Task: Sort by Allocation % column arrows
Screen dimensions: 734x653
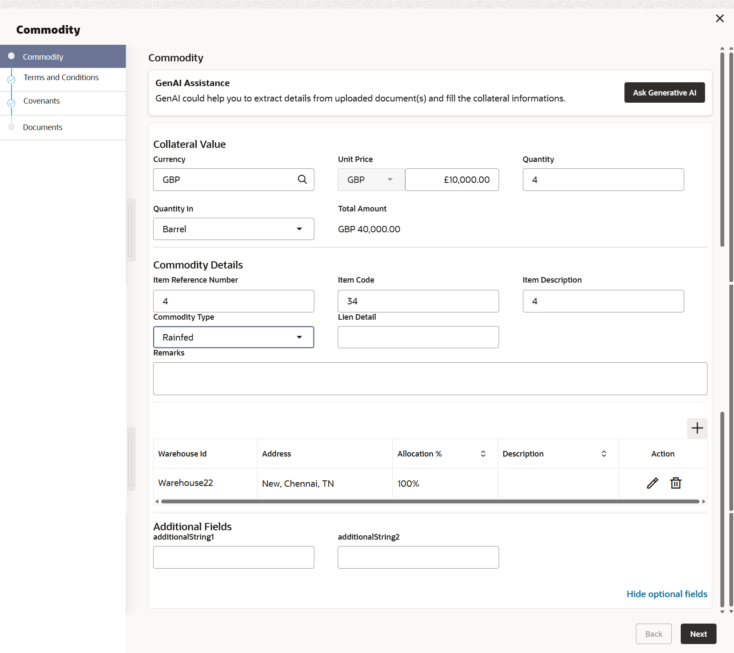Action: [x=483, y=454]
